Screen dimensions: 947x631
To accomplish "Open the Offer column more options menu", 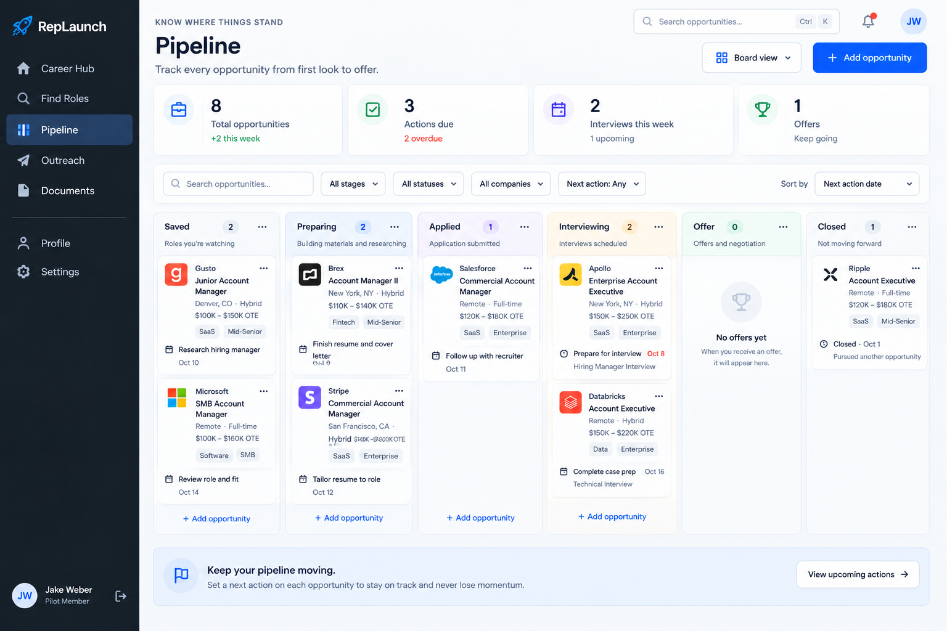I will [x=783, y=227].
